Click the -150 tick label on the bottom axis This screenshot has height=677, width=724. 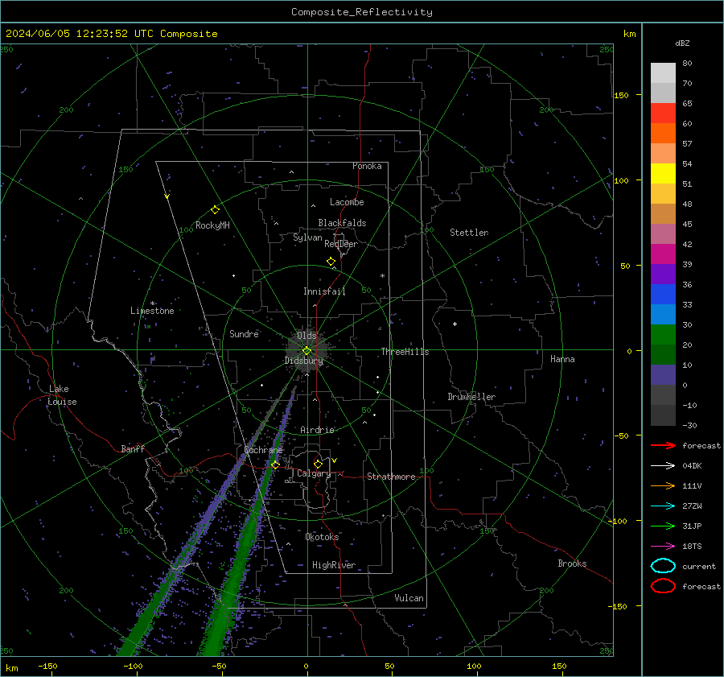coord(47,666)
